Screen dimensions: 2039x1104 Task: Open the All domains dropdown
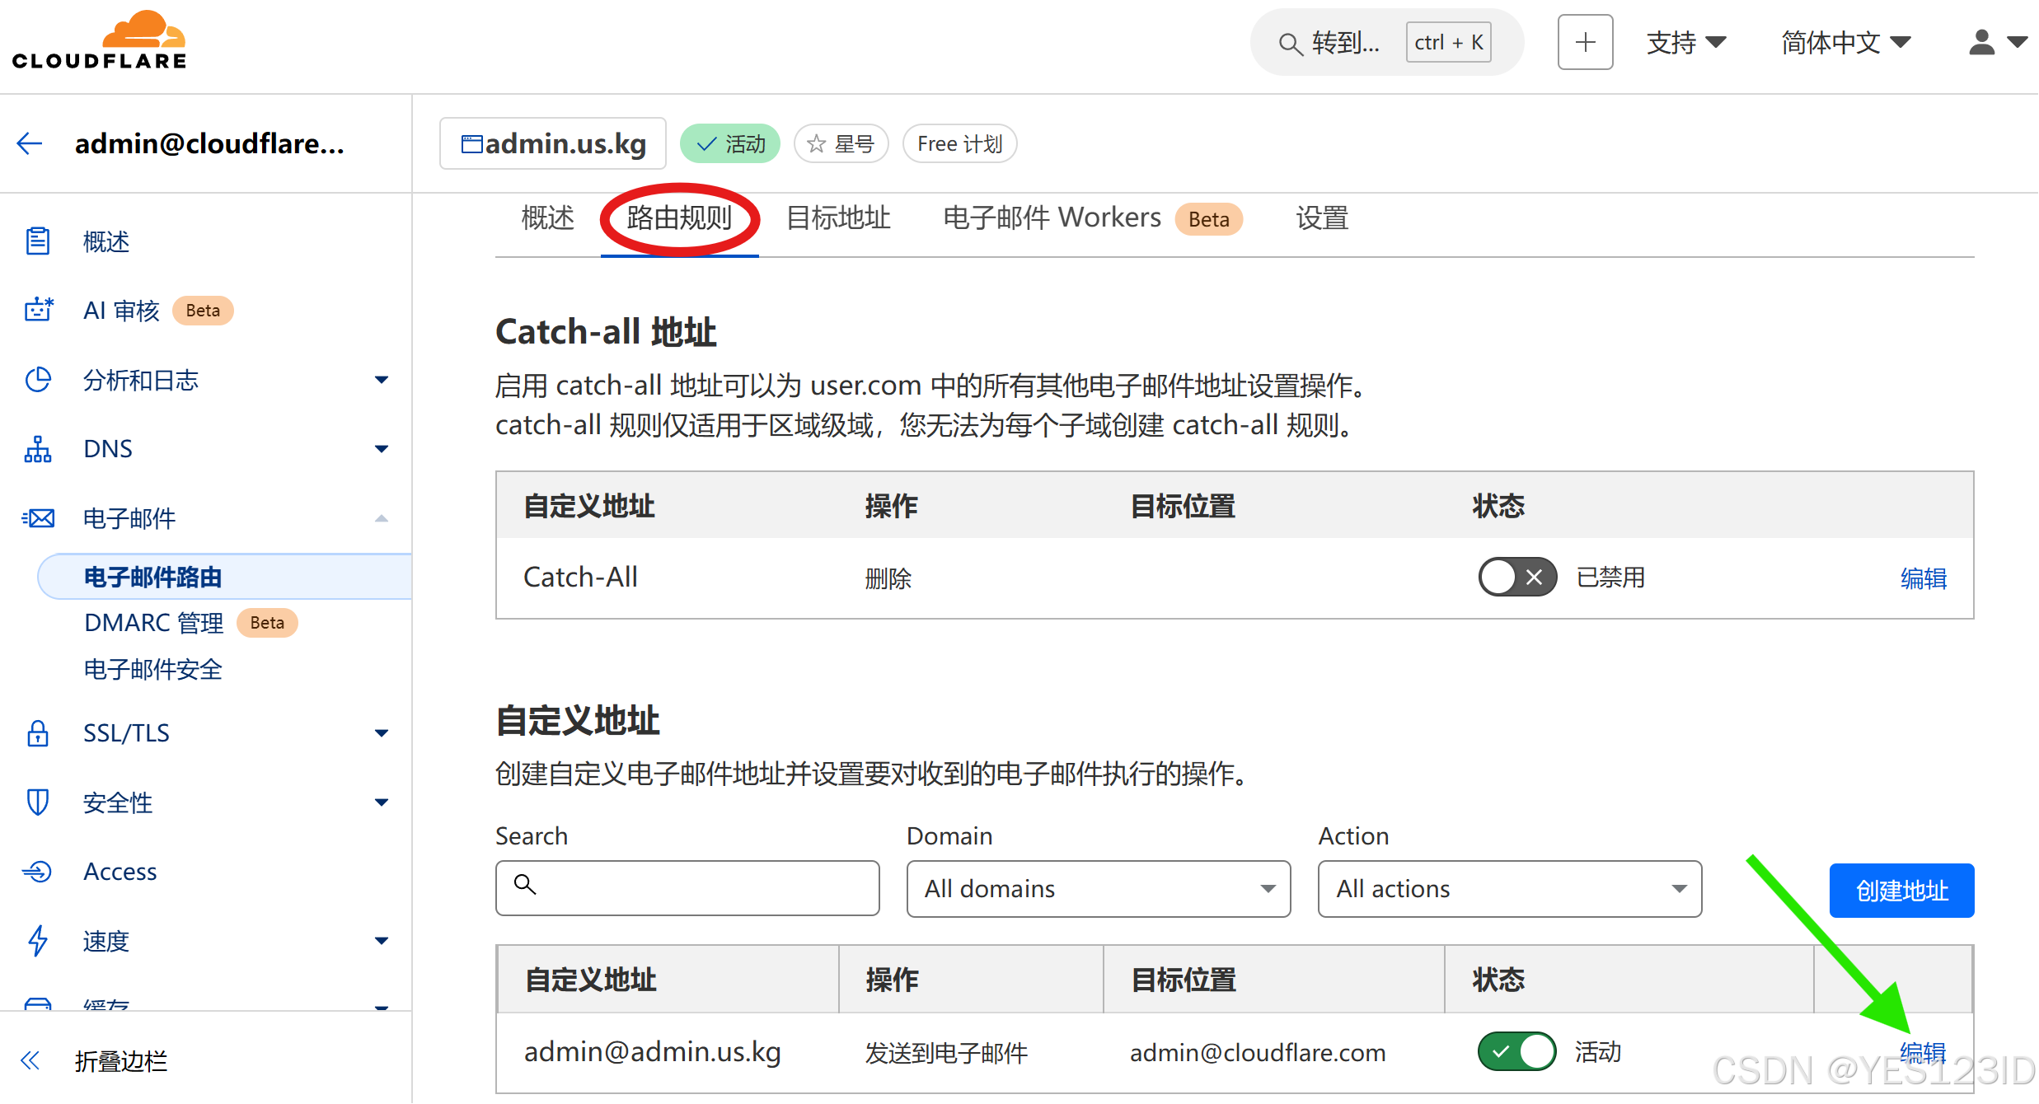(x=1098, y=889)
